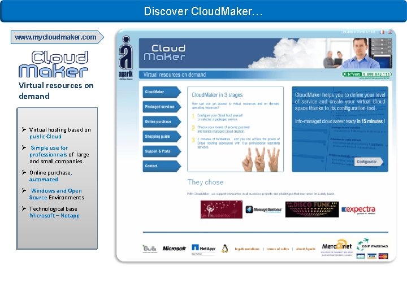Screen dimensions: 407x305
Task: Open the Contact menu item
Action: (x=162, y=166)
